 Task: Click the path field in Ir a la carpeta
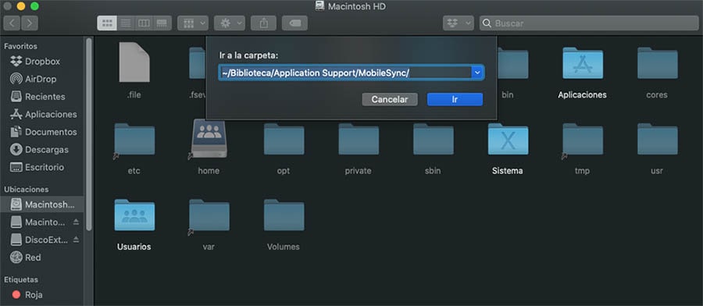(x=344, y=73)
